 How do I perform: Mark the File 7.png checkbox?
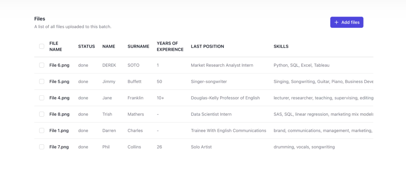point(42,147)
